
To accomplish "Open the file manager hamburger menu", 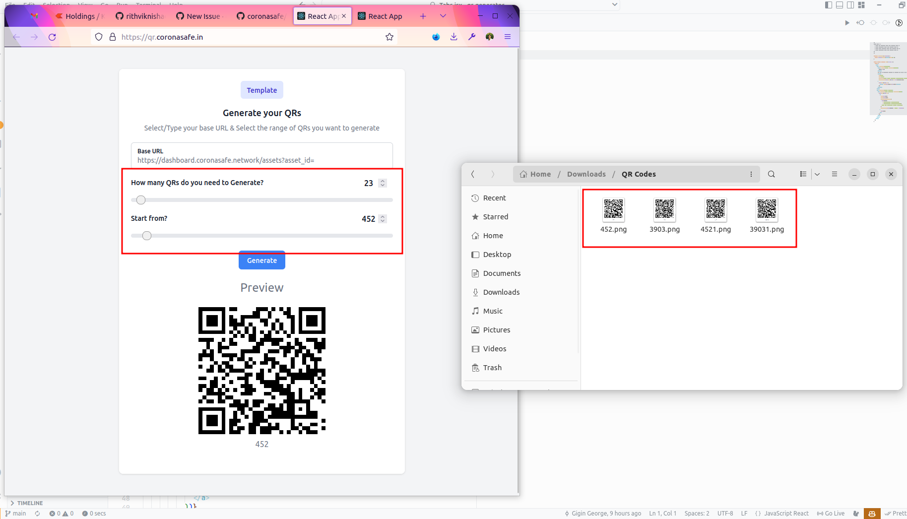I will coord(835,174).
